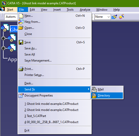Click the Open... menu label
The width and height of the screenshot is (139, 136).
(x=29, y=28)
